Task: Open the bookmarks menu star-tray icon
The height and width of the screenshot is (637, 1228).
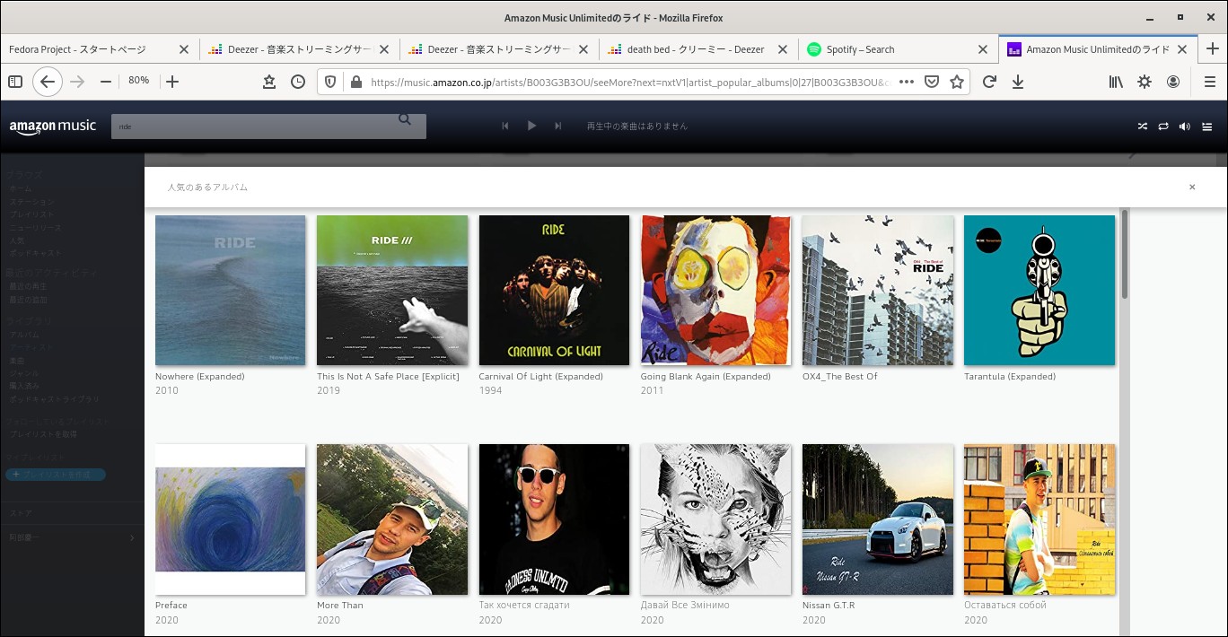Action: pos(268,82)
